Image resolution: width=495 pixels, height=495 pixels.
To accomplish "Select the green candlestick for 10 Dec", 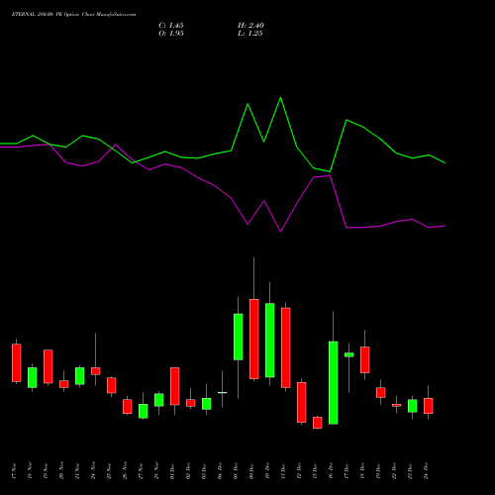I will click(x=270, y=341).
